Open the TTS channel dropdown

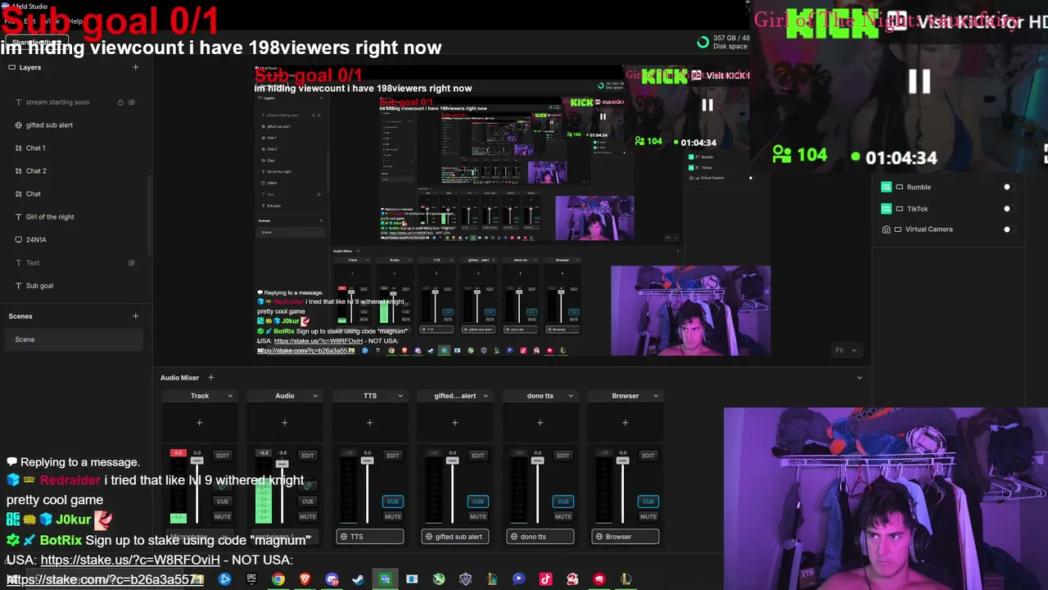[400, 396]
